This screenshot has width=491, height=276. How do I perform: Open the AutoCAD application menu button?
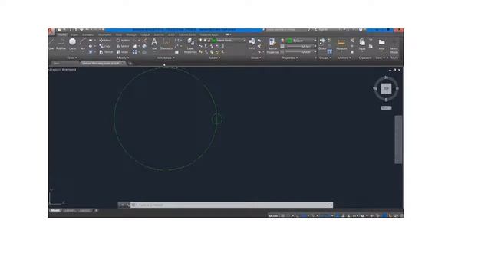pyautogui.click(x=51, y=31)
